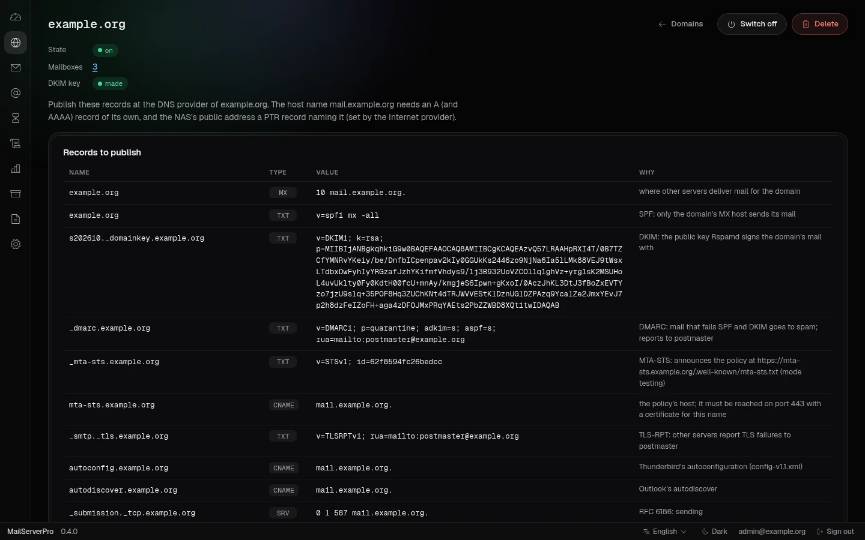Open the English language dropdown
Image resolution: width=865 pixels, height=540 pixels.
(x=664, y=532)
